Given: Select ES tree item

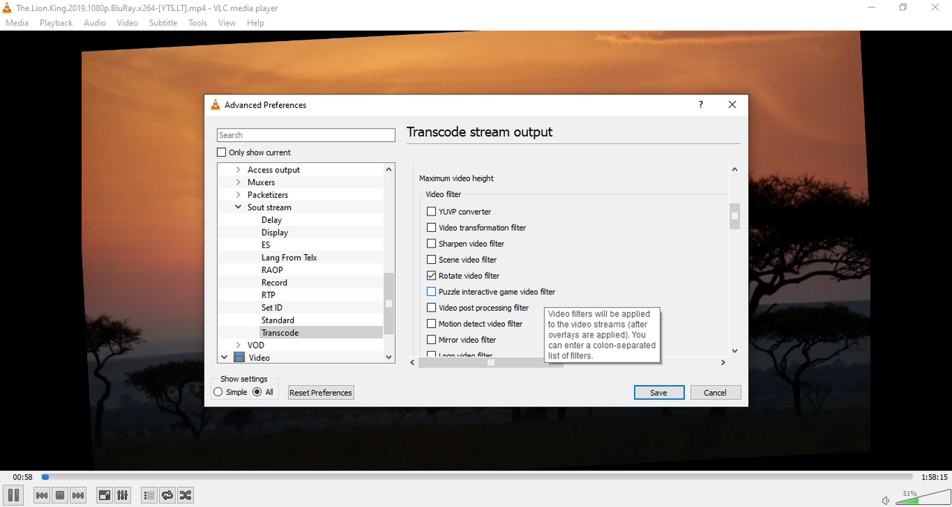Looking at the screenshot, I should [x=266, y=245].
